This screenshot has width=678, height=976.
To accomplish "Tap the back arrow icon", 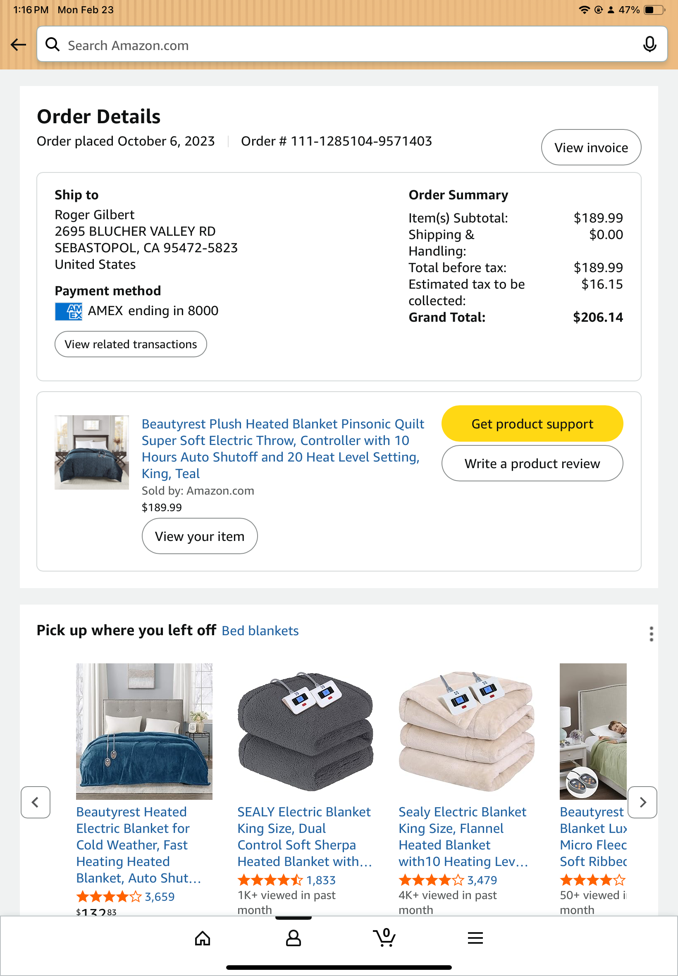I will (x=18, y=44).
